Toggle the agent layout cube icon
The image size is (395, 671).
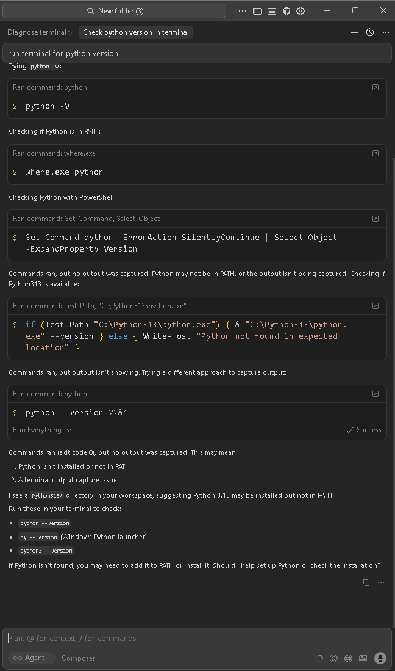click(286, 11)
